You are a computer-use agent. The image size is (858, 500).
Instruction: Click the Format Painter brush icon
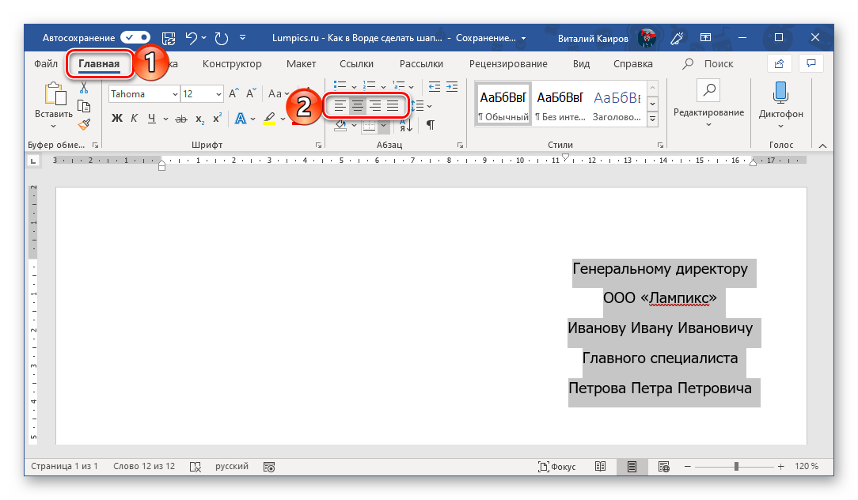[x=84, y=124]
